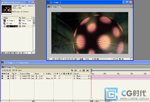Toggle visibility eye for layer 1
Viewport: 150px width, 102px height.
coord(2,76)
